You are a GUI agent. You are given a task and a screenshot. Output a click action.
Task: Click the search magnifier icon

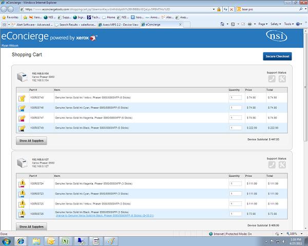[301, 9]
